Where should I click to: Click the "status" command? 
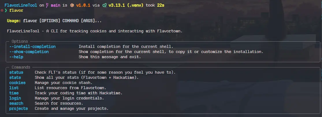point(16,72)
